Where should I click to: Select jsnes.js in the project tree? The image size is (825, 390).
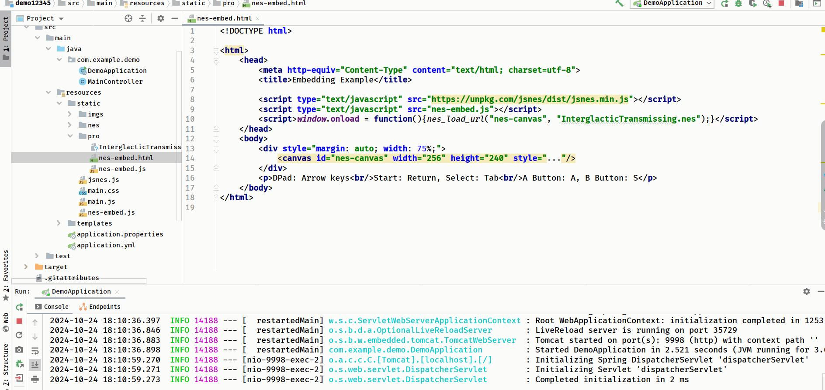click(x=99, y=180)
